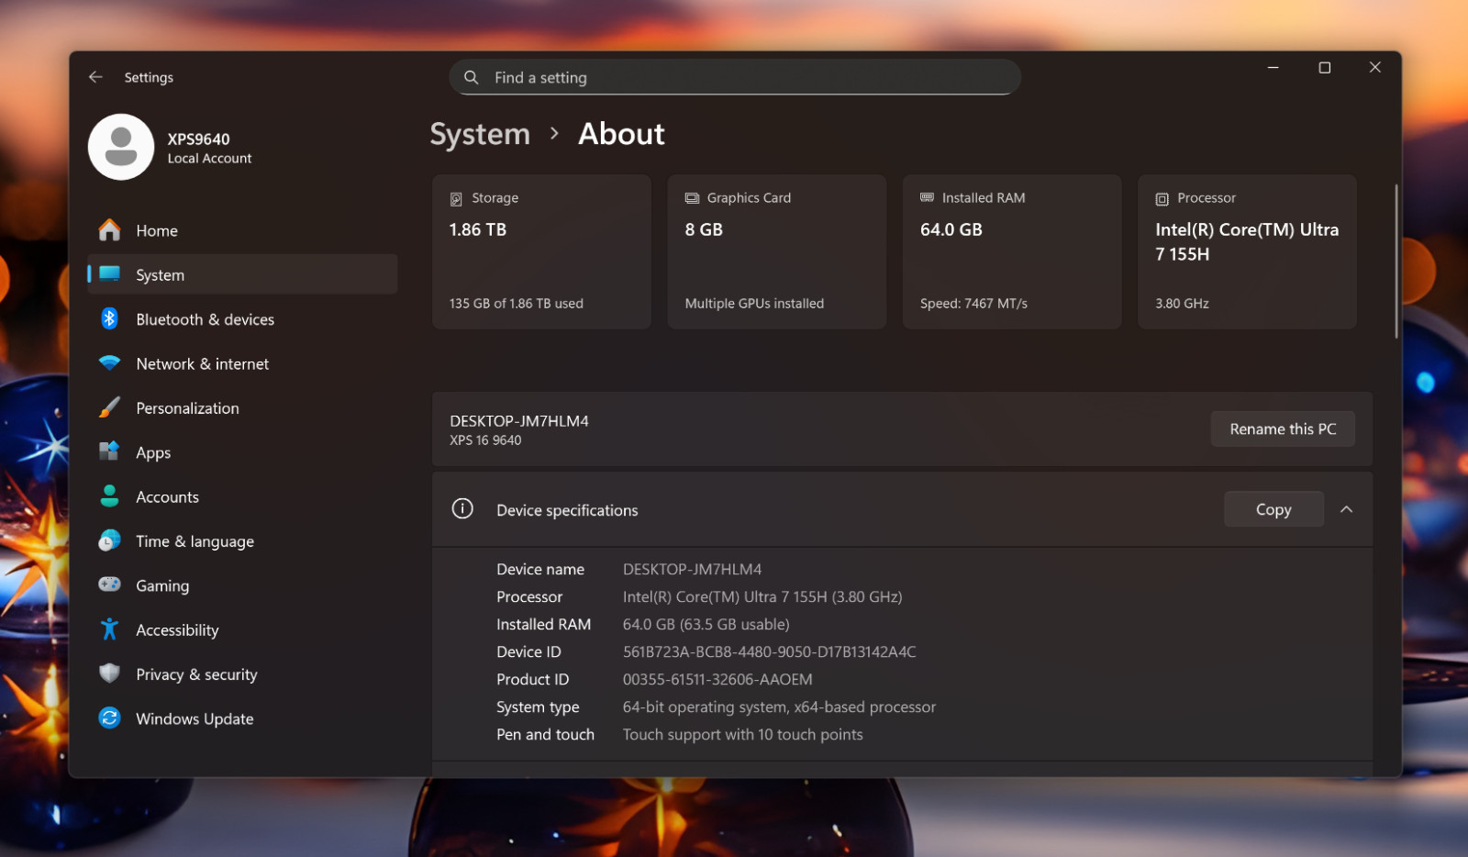Click the Home house icon
1468x857 pixels.
[x=110, y=230]
